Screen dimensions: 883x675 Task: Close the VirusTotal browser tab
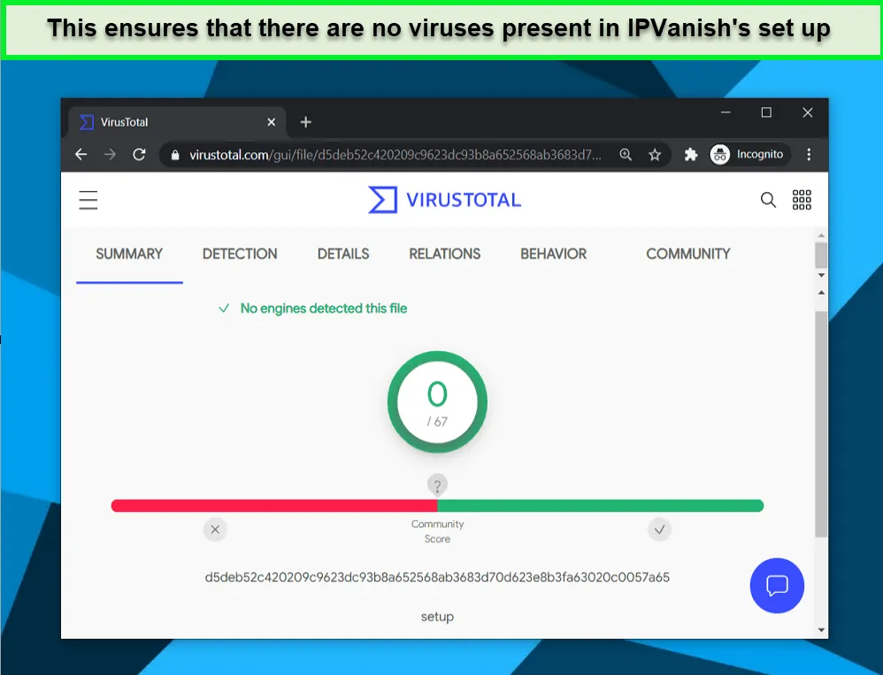click(x=272, y=122)
